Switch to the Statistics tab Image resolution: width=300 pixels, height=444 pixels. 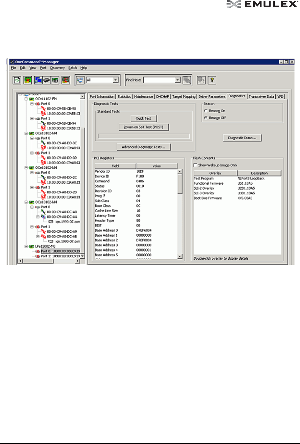pos(124,97)
